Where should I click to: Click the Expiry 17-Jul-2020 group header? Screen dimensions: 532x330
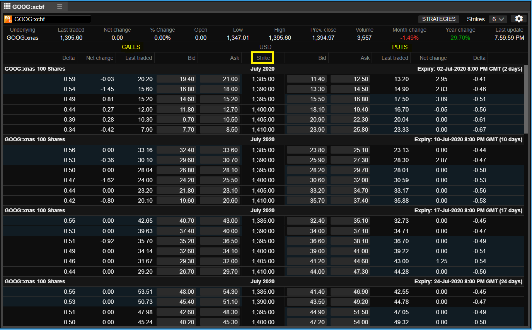(263, 210)
